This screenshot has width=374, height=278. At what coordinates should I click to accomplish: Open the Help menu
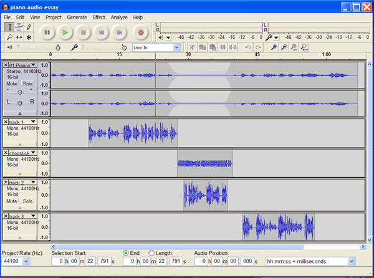pos(138,17)
